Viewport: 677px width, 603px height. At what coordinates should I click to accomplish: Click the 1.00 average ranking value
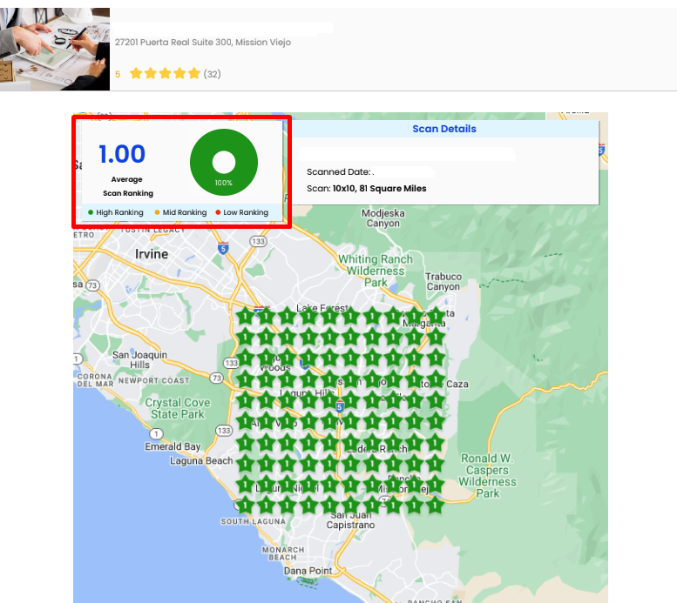tap(122, 154)
